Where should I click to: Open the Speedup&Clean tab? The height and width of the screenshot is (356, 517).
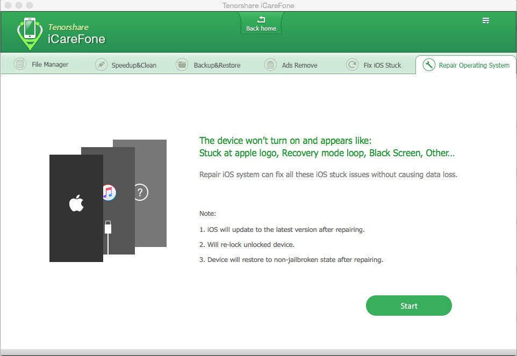[126, 65]
